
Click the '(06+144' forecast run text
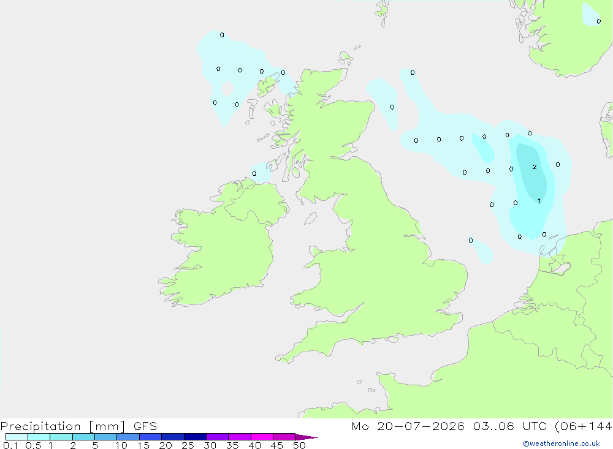(x=584, y=426)
